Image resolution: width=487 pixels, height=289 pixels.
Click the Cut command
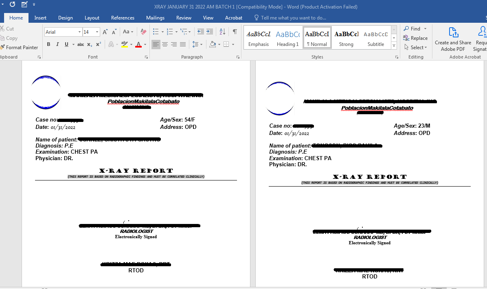coord(7,28)
